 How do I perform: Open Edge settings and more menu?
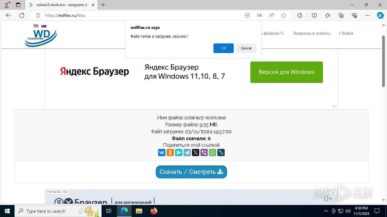(x=368, y=15)
